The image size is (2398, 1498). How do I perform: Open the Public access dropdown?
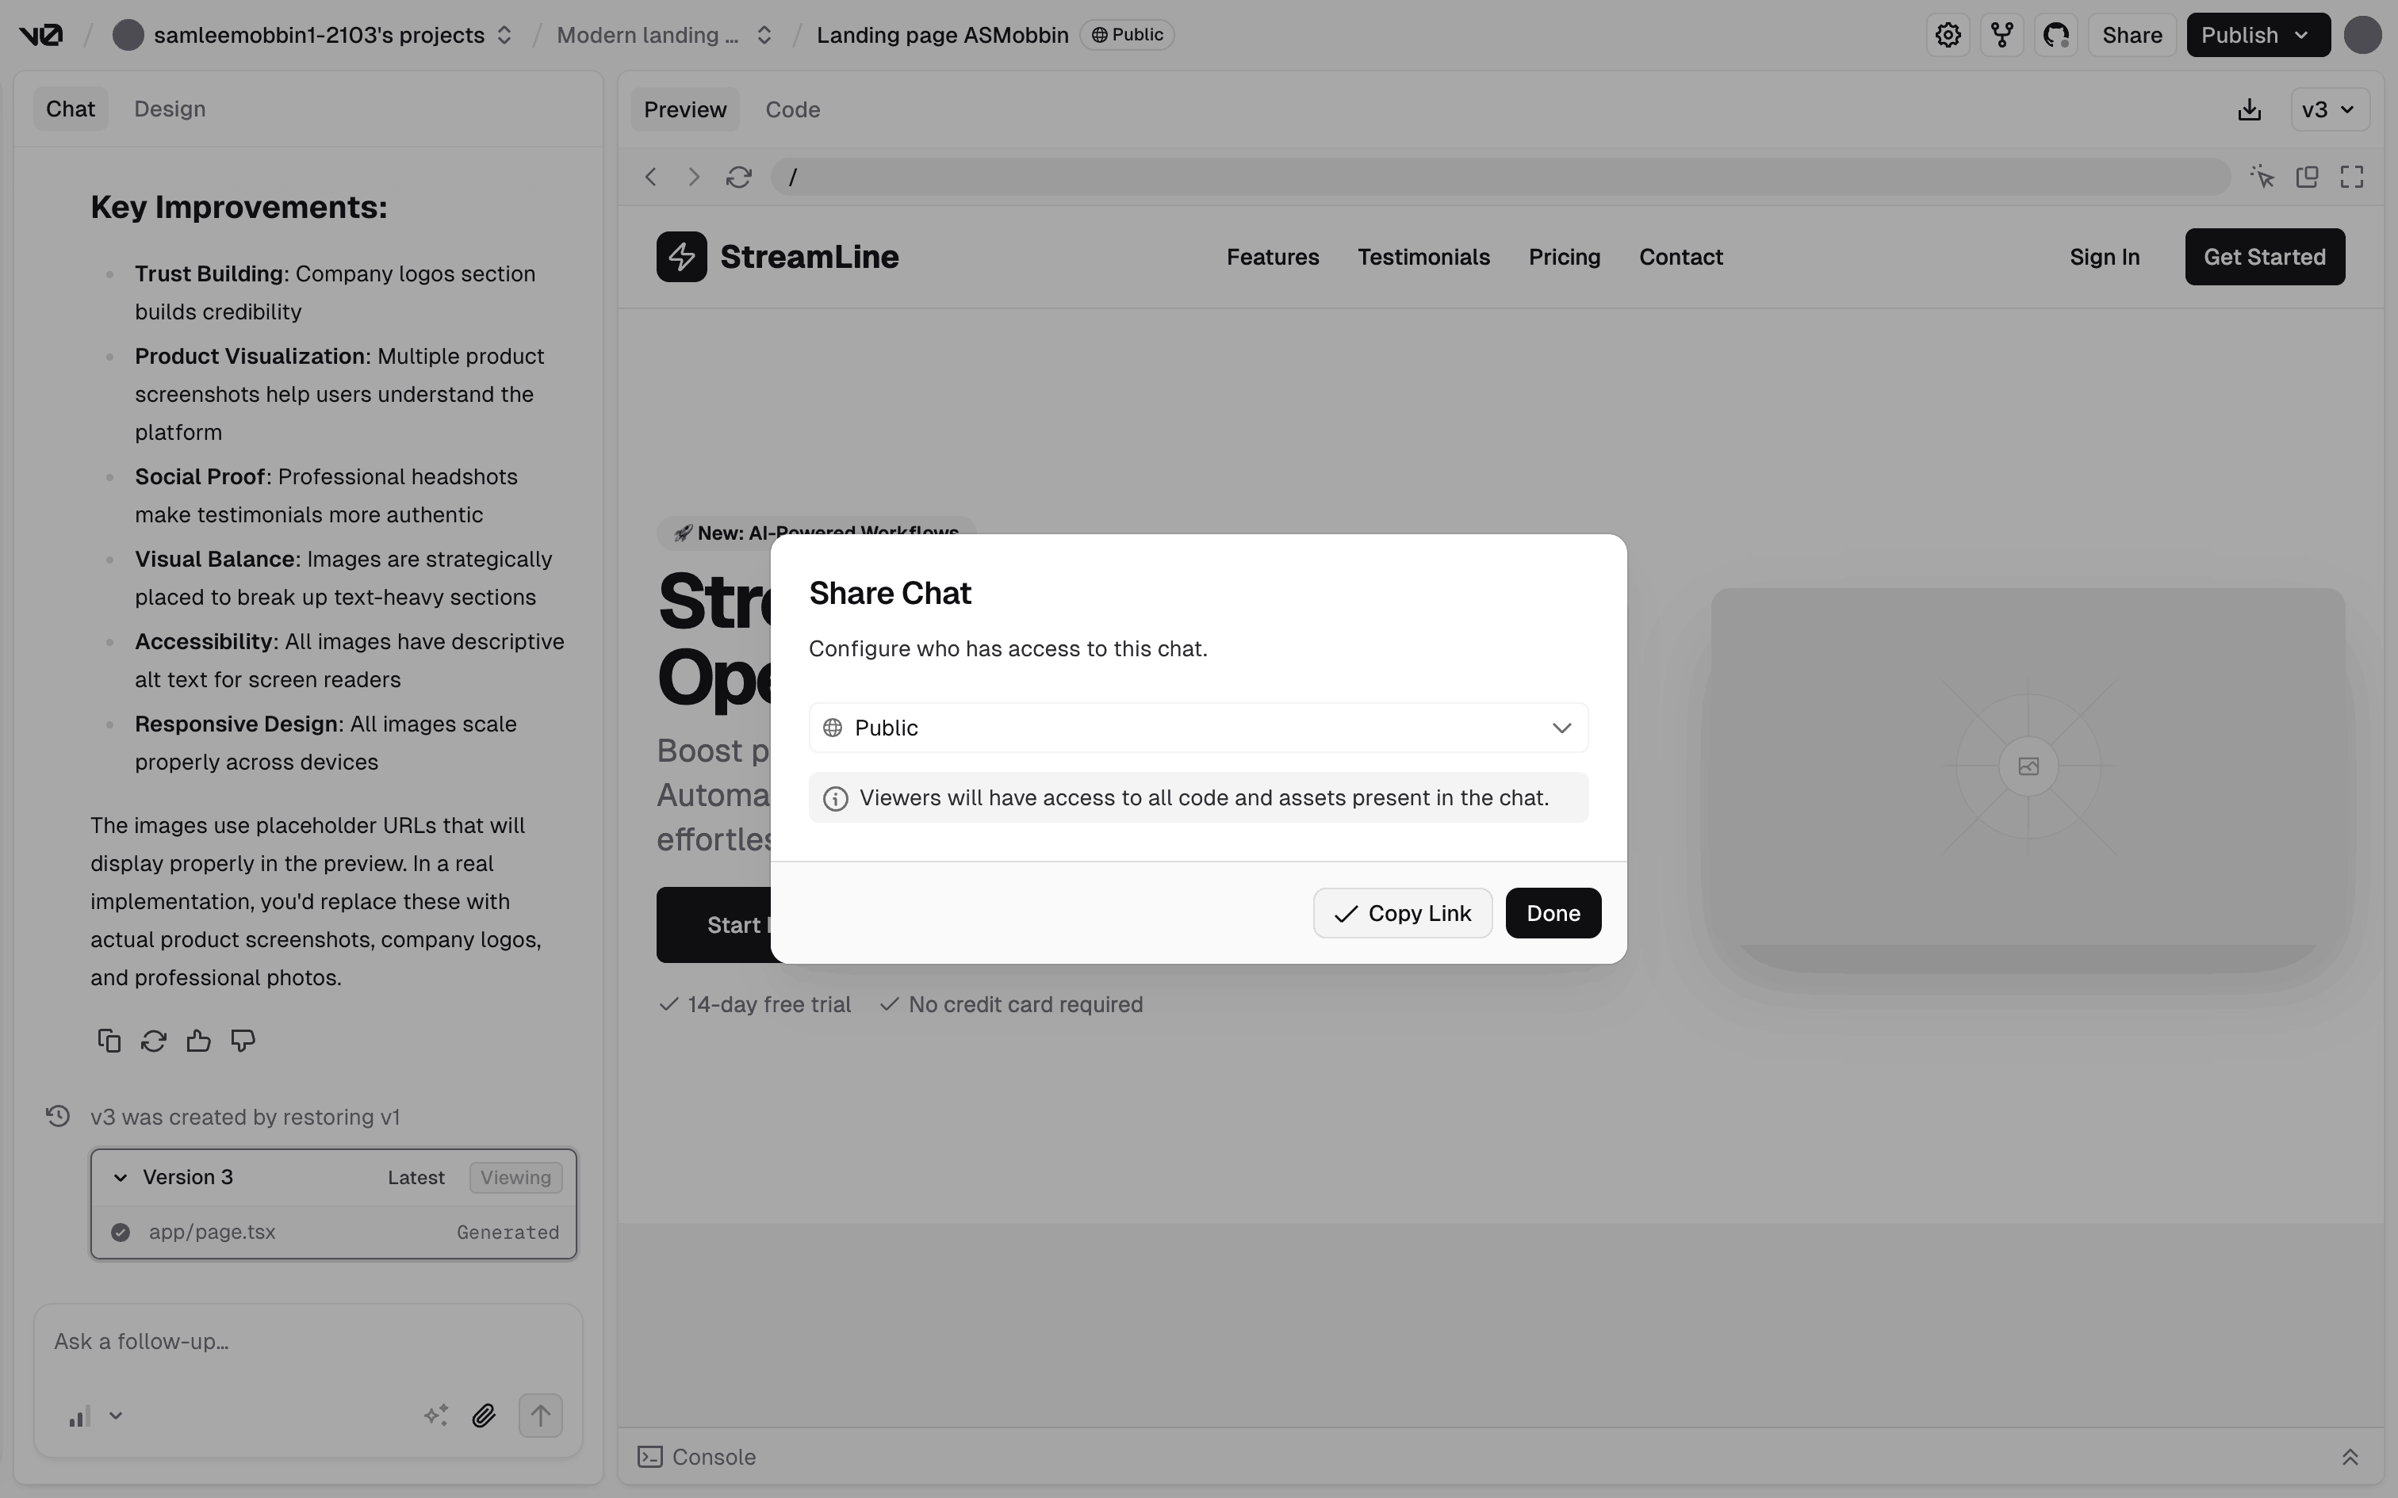pyautogui.click(x=1198, y=728)
